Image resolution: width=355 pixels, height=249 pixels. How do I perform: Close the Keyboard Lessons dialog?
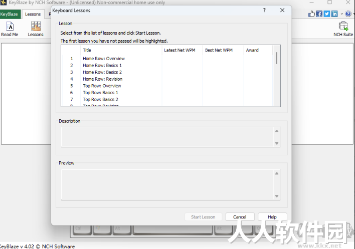[282, 10]
